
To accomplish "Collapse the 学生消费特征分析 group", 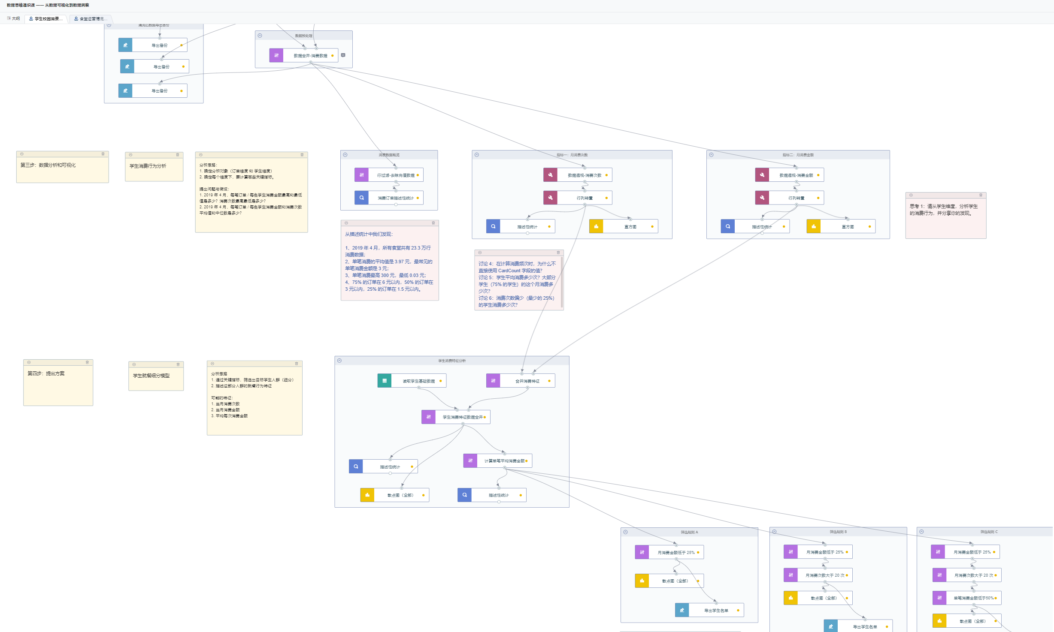I will coord(339,361).
